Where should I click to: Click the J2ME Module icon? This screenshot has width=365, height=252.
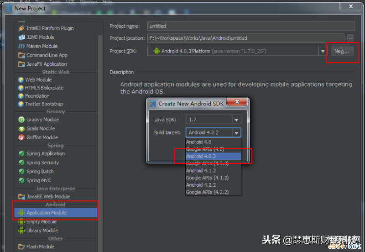click(21, 37)
